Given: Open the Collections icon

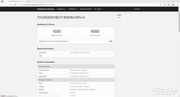Looking at the screenshot, I should tap(169, 5).
